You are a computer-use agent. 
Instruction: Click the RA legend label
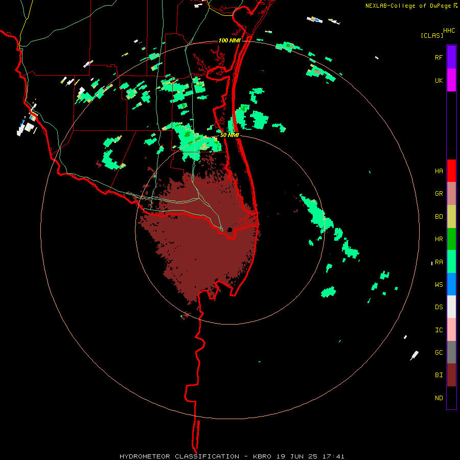439,262
